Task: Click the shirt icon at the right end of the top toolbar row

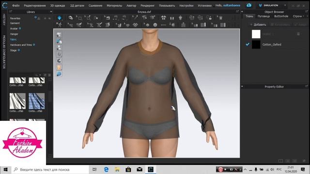Action: [x=220, y=18]
